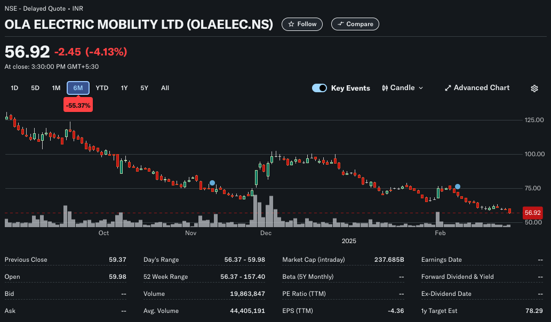This screenshot has height=322, width=551.
Task: Click the Previous Close value 59.37
Action: tap(117, 260)
